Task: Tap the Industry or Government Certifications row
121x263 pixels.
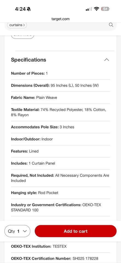Action: [x=61, y=207]
